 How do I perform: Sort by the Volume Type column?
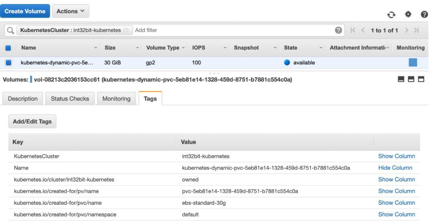click(x=163, y=48)
